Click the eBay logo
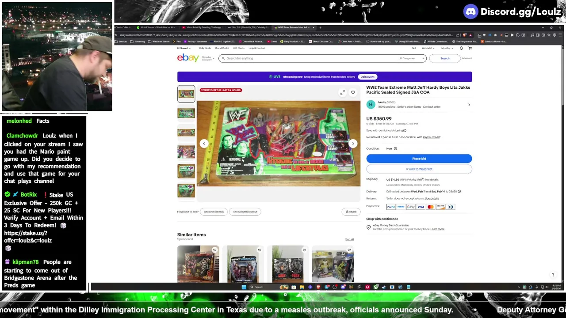Screen dimensions: 566x318 (188, 58)
